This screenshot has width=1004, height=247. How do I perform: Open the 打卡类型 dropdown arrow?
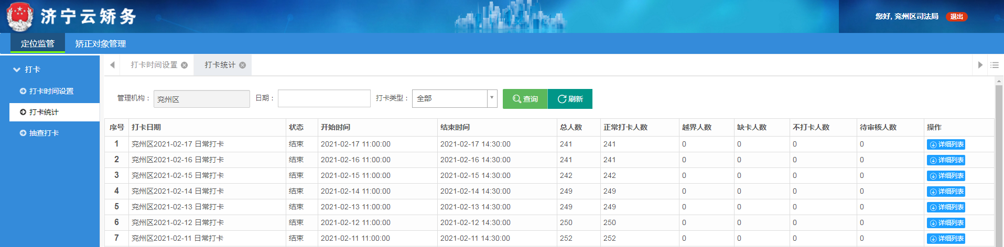coord(492,98)
